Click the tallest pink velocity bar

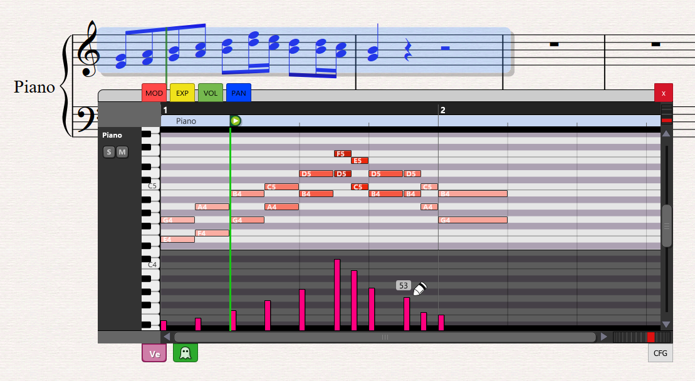337,294
